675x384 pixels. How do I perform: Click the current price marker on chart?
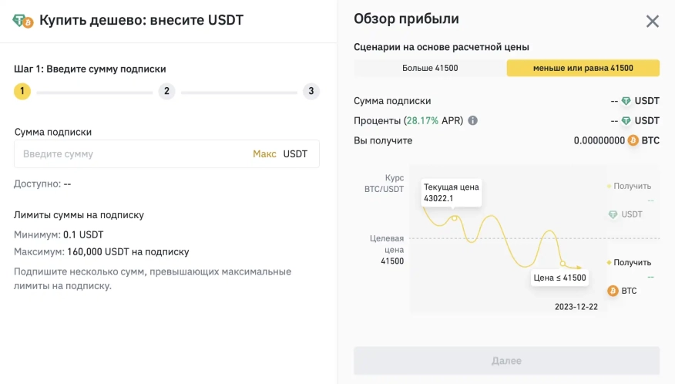tap(455, 218)
